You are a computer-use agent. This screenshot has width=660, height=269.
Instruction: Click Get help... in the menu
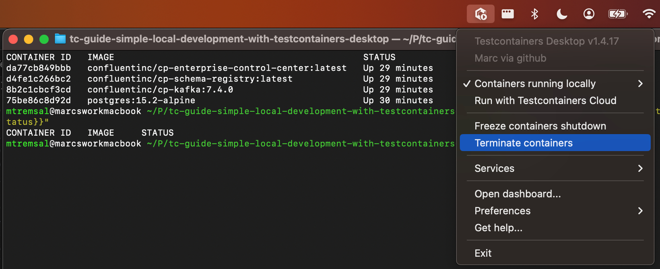555,228
